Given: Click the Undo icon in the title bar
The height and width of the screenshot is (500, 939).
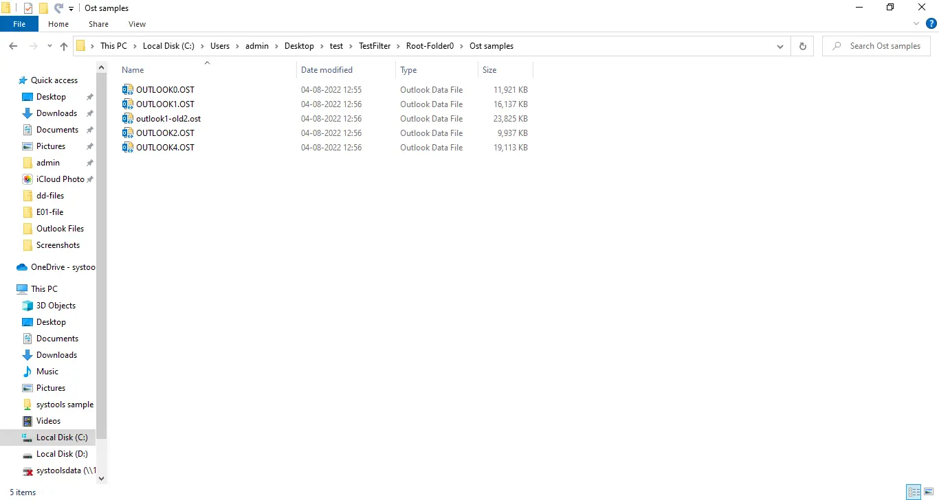Looking at the screenshot, I should tap(58, 8).
